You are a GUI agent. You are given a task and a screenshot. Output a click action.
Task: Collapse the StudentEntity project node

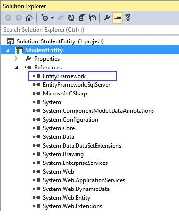pos(8,50)
